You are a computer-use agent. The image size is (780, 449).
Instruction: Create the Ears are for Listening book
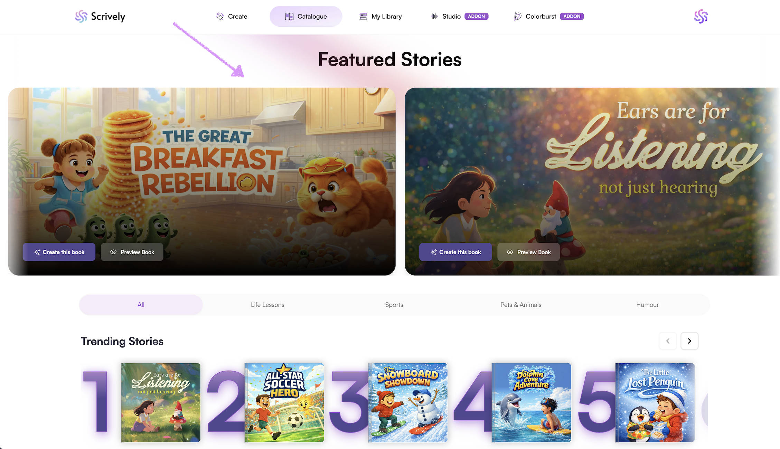(x=455, y=252)
